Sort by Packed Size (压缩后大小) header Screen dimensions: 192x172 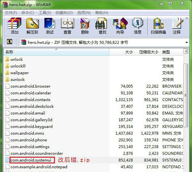148,52
